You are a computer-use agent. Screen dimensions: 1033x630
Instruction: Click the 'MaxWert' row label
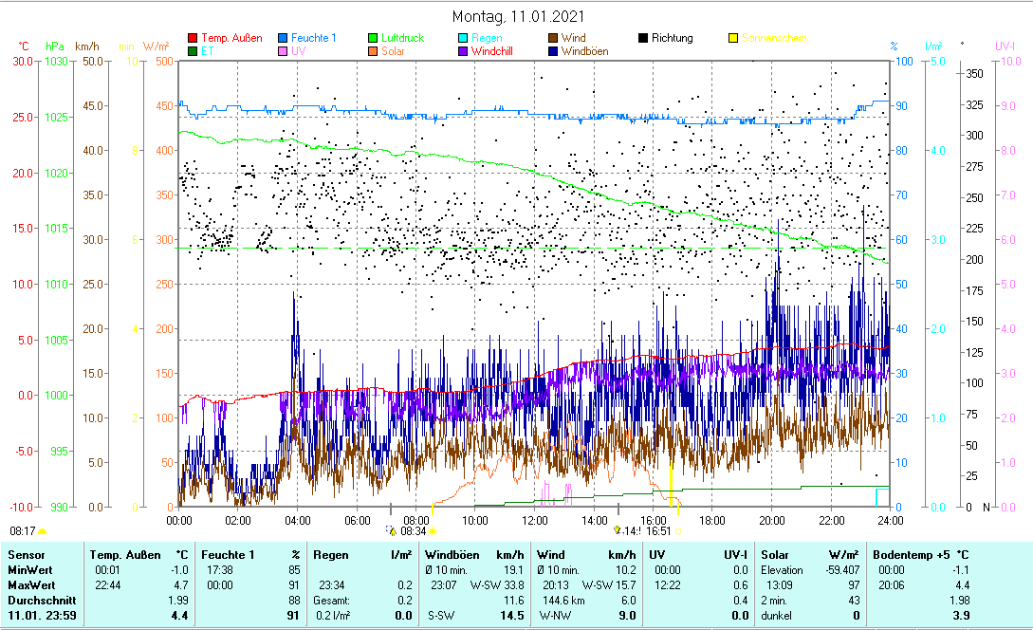coord(31,585)
